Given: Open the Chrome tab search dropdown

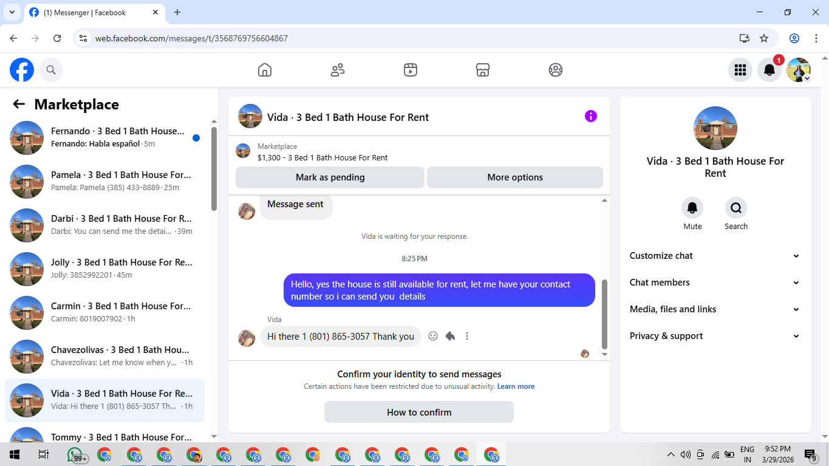Looking at the screenshot, I should pos(12,12).
